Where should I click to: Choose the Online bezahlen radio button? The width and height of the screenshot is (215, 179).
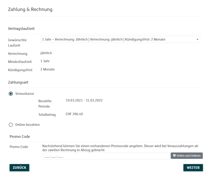pos(11,125)
